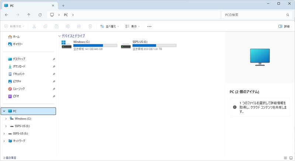This screenshot has width=295, height=161.
Task: Click the monitor icon in address bar
Action: coord(52,15)
